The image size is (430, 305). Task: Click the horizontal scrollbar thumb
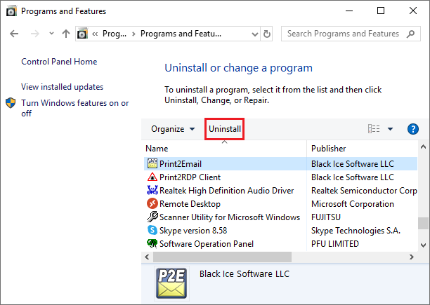pyautogui.click(x=222, y=257)
